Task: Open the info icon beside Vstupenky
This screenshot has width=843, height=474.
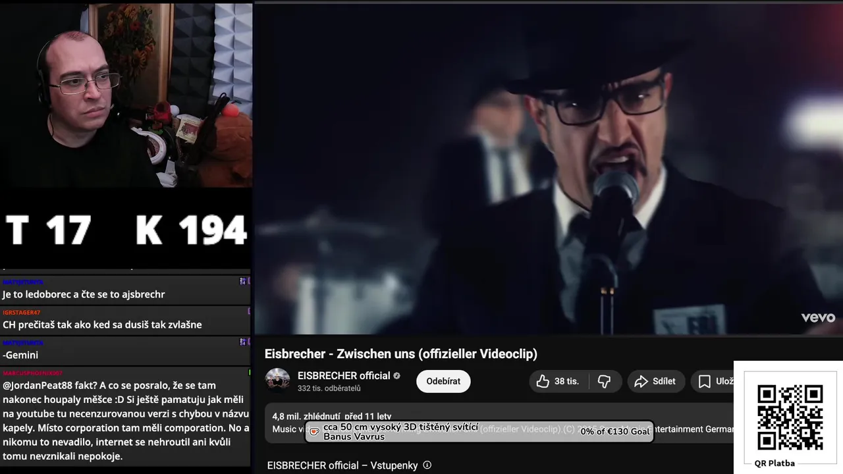Action: pos(427,465)
